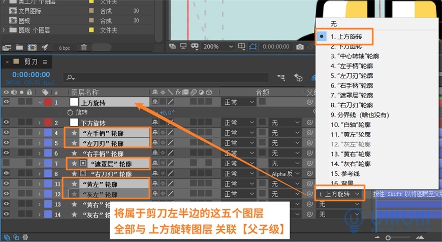Open the 剪刀 panel menu icon
The height and width of the screenshot is (242, 442).
45,62
